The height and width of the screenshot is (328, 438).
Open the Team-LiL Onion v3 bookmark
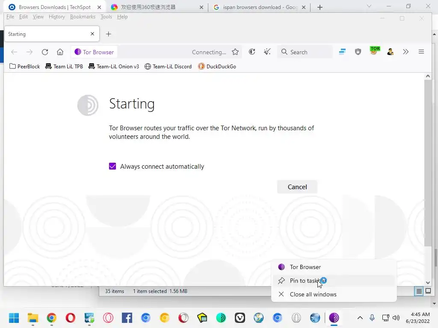pyautogui.click(x=114, y=66)
